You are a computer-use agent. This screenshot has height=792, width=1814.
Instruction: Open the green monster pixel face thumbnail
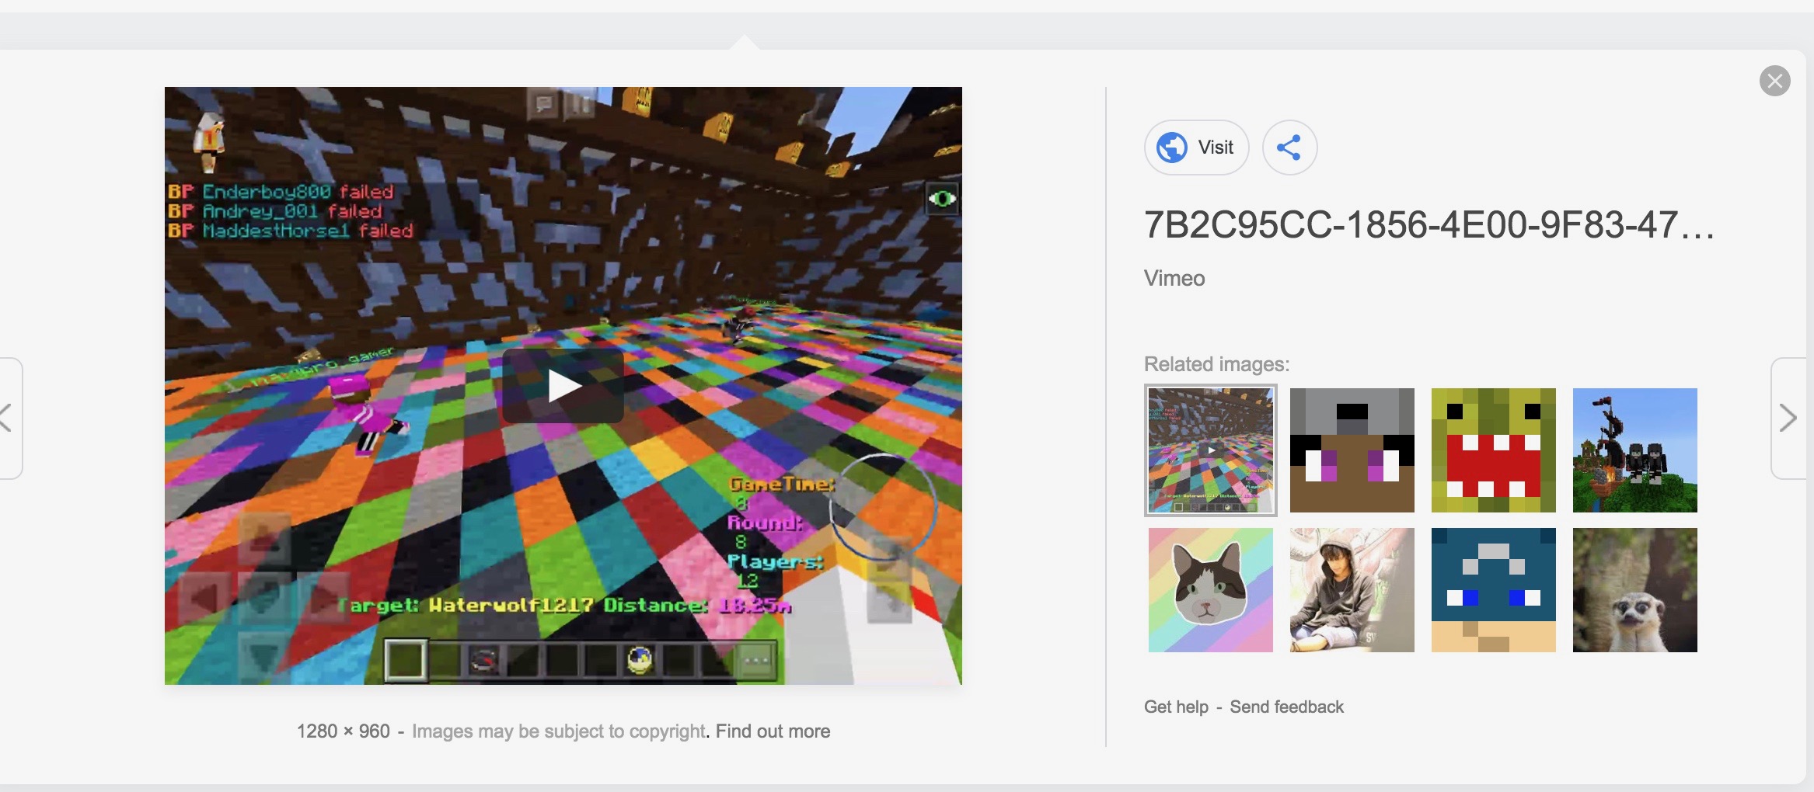(x=1494, y=450)
